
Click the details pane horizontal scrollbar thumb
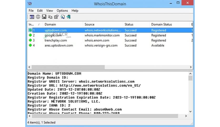[x=105, y=116]
